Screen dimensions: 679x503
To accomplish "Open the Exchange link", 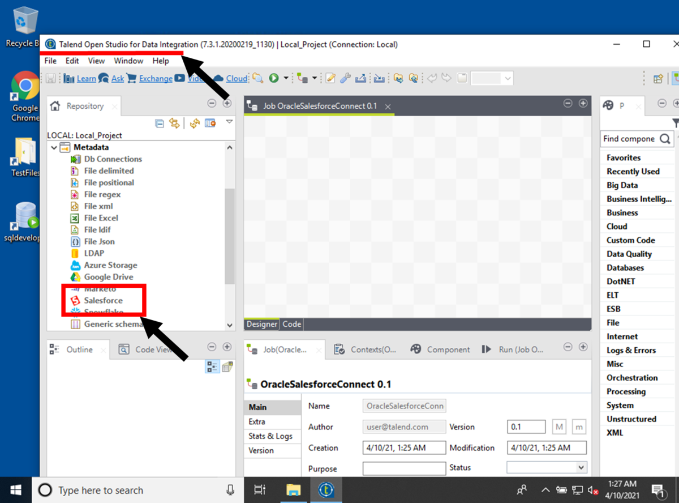I will point(156,79).
